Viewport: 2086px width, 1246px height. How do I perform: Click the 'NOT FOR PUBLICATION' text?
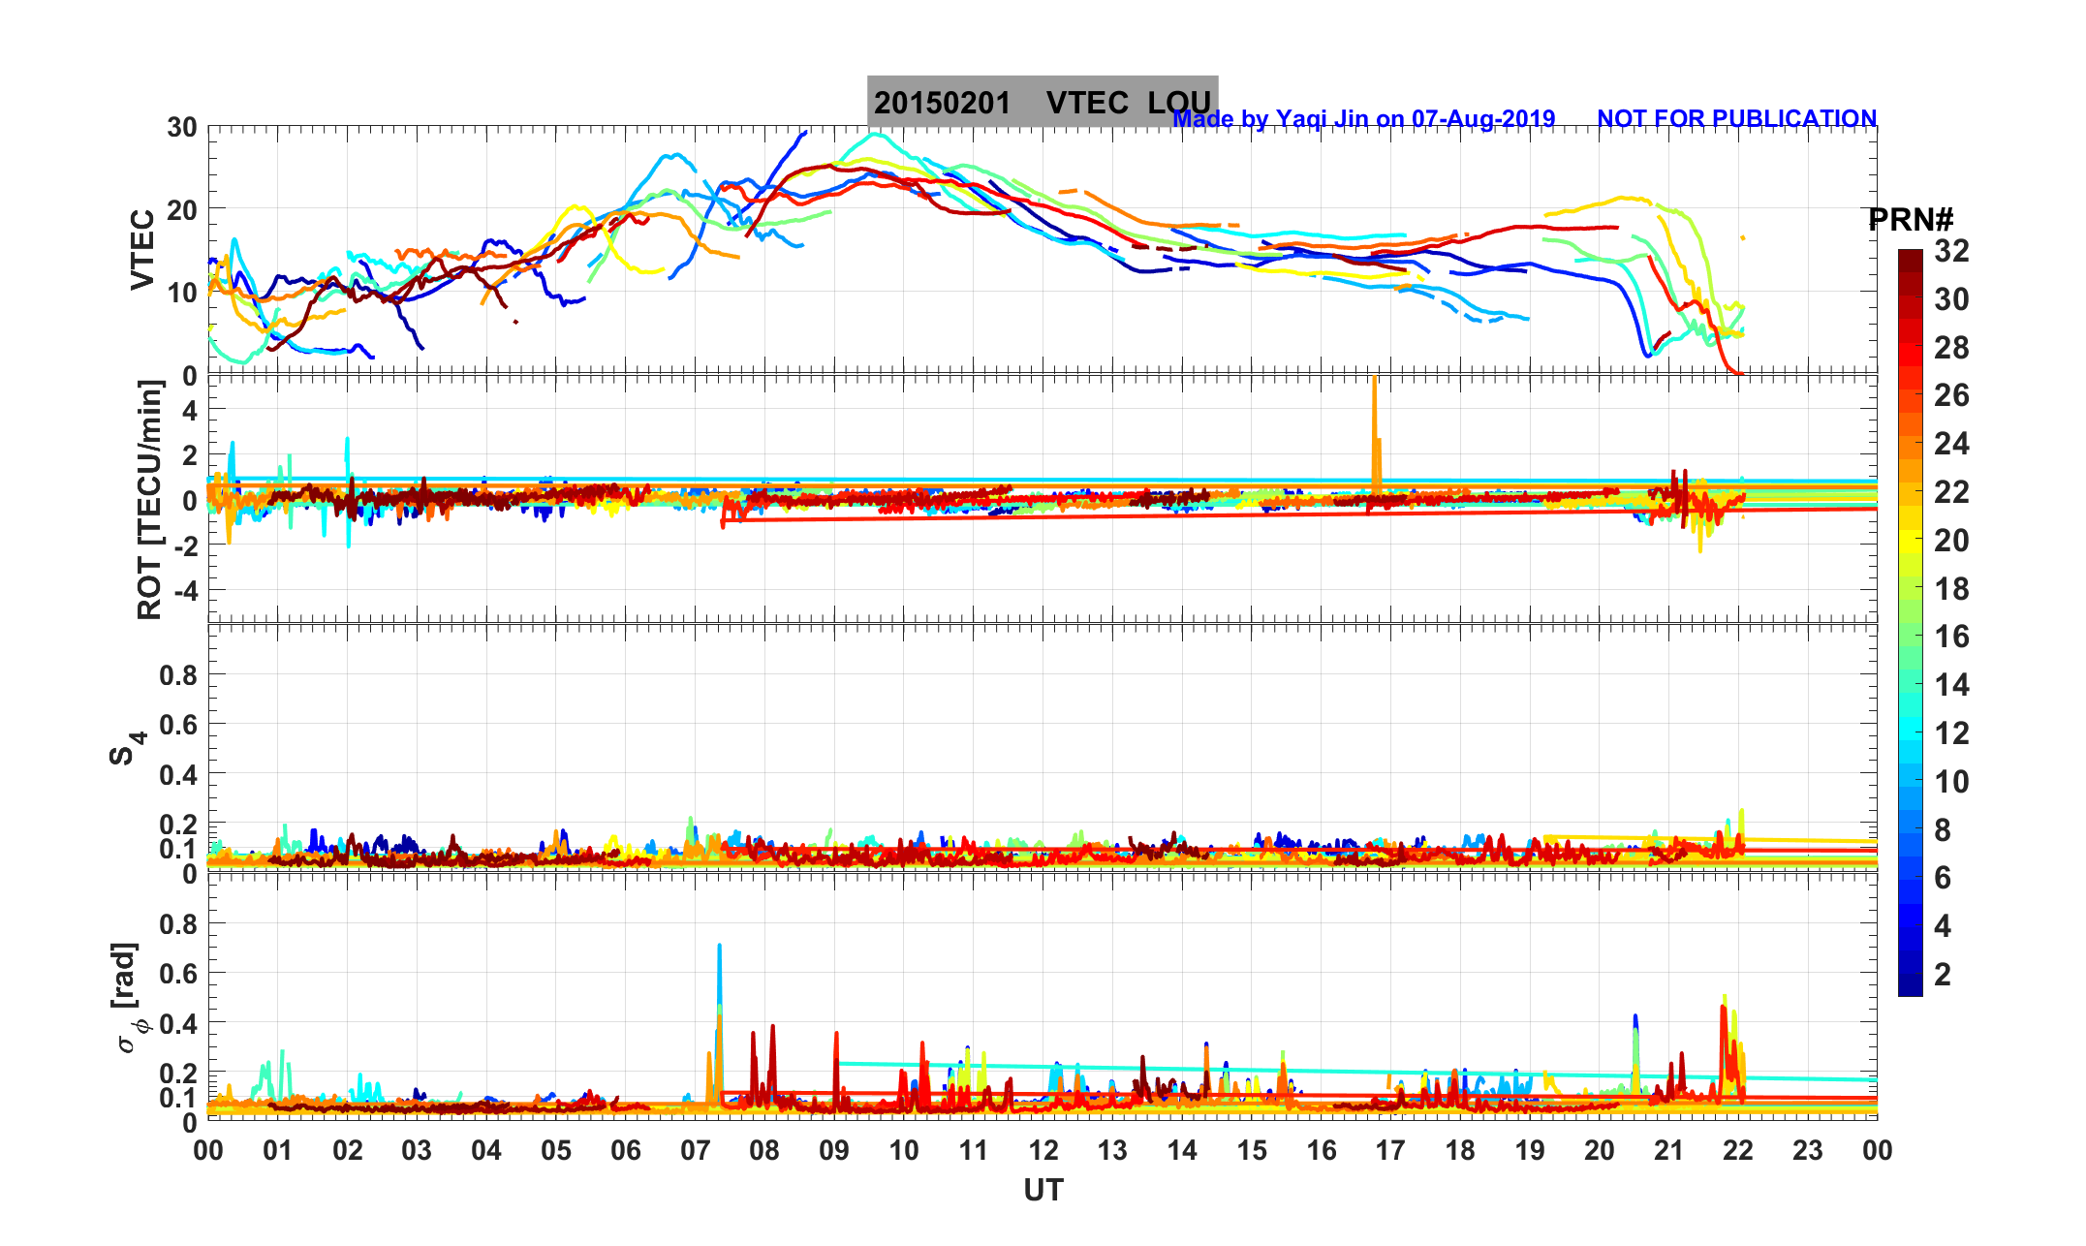click(x=1736, y=118)
